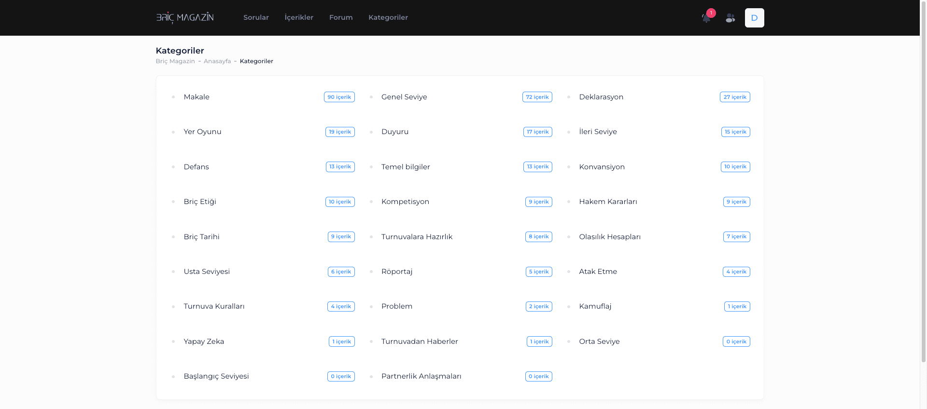
Task: Open the Olasılık Hesapları category
Action: (x=610, y=237)
